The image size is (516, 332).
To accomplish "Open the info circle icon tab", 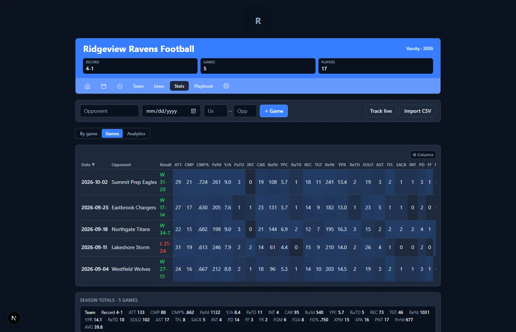I will (120, 86).
